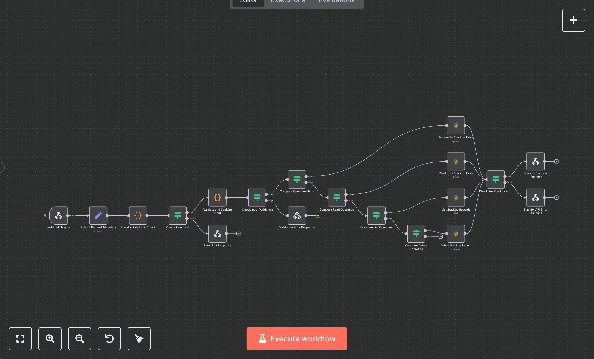The height and width of the screenshot is (359, 594).
Task: Open the Check For Stackby Error node
Action: 495,179
